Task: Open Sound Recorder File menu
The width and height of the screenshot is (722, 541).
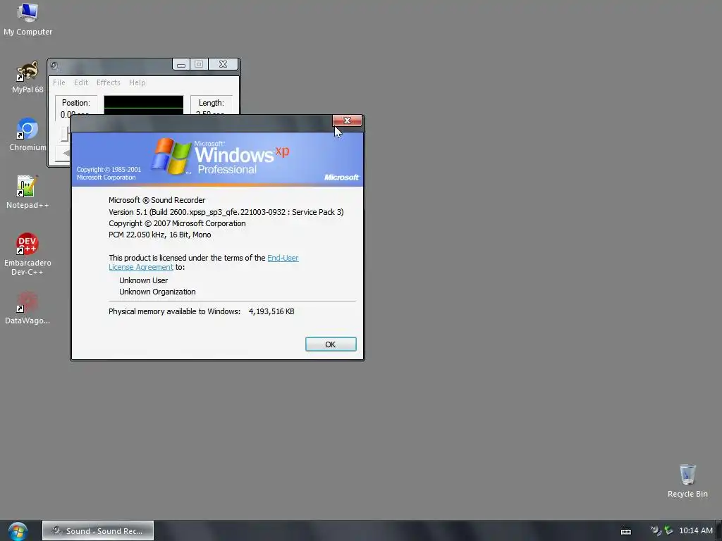Action: tap(59, 82)
